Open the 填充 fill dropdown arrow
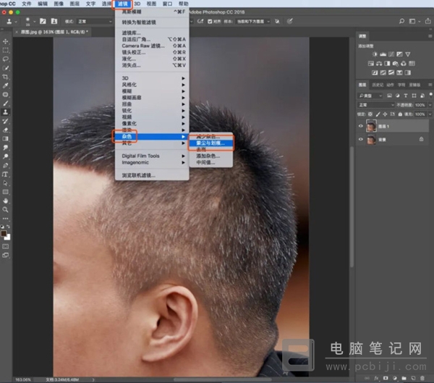The width and height of the screenshot is (434, 383). (430, 114)
